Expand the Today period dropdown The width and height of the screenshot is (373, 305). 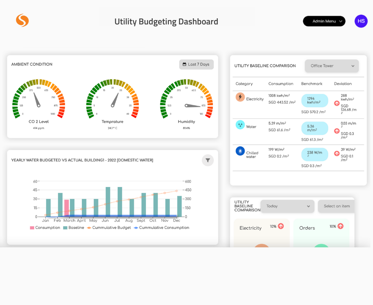[x=287, y=206]
